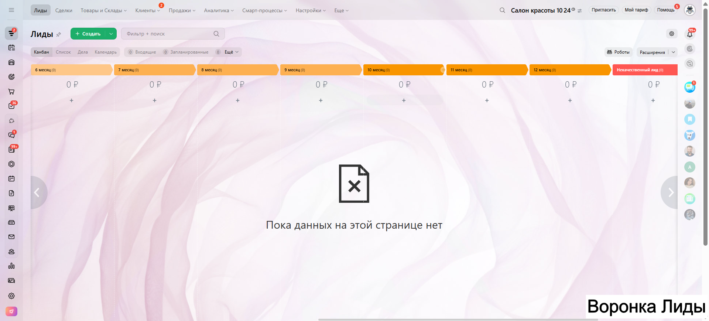Click the 8 месяц stage header

(x=238, y=70)
